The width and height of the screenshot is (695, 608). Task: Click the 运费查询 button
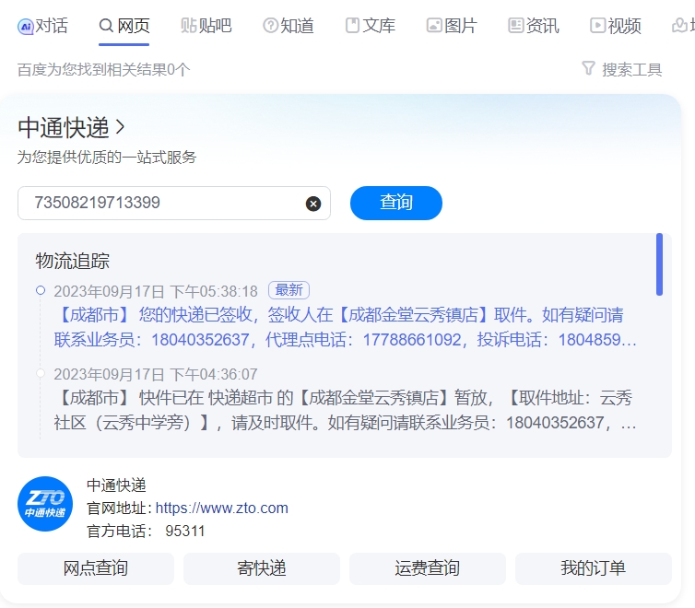428,568
